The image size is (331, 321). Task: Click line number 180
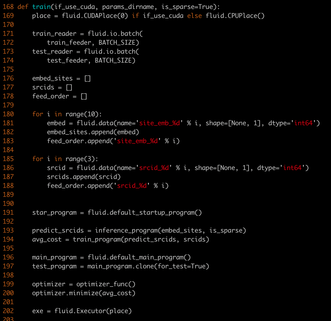[8, 114]
